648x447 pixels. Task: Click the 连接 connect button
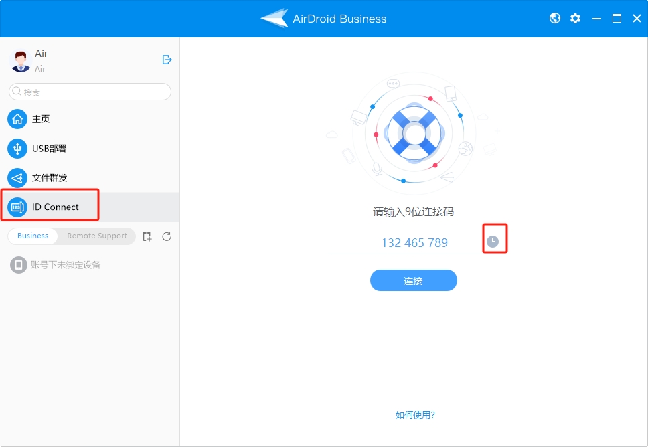pos(413,280)
